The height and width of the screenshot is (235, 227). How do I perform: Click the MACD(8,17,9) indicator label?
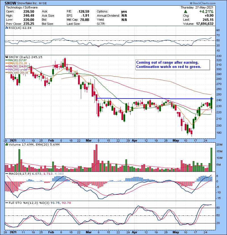[x=20, y=174]
